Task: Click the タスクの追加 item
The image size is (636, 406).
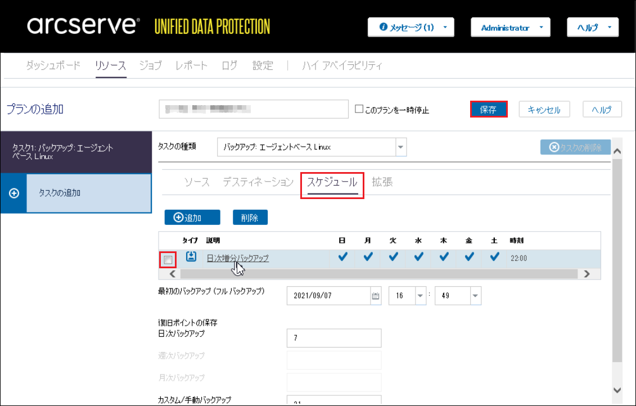Action: 89,193
